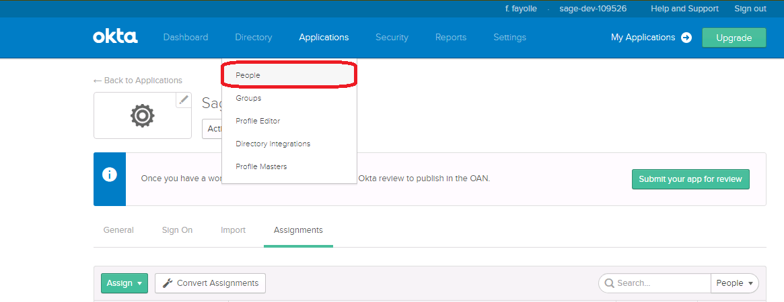Click the Okta logo
784x302 pixels.
pos(115,37)
